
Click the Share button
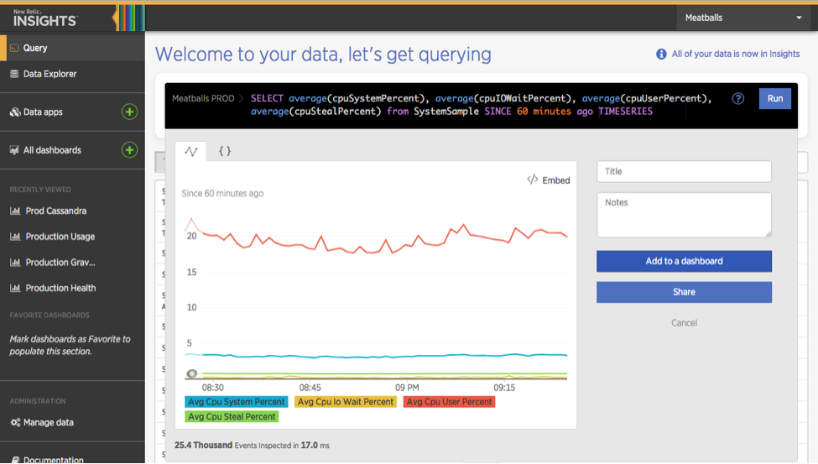(684, 292)
